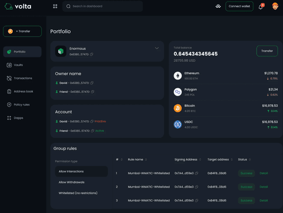Click the Polygon coin icon

pos(177,92)
